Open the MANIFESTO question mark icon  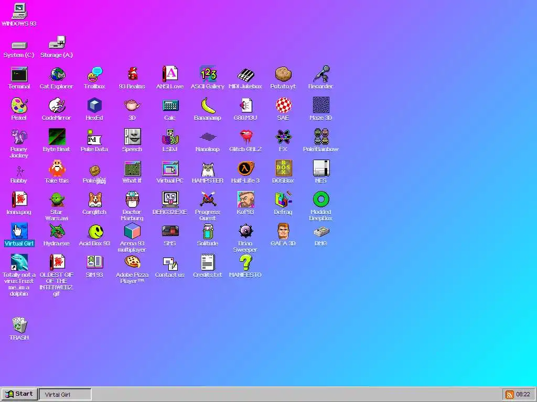[245, 263]
